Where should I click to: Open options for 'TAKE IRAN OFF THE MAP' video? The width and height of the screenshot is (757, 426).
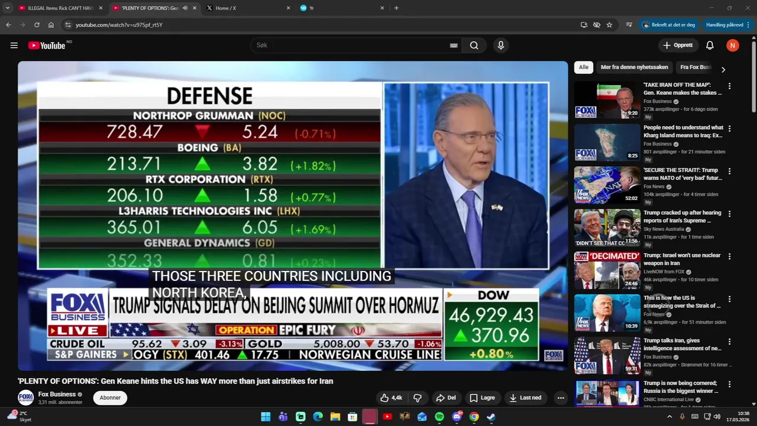pyautogui.click(x=729, y=86)
